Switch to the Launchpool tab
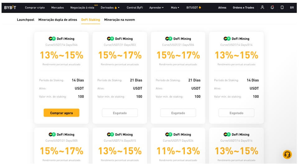The height and width of the screenshot is (168, 299). (x=26, y=20)
